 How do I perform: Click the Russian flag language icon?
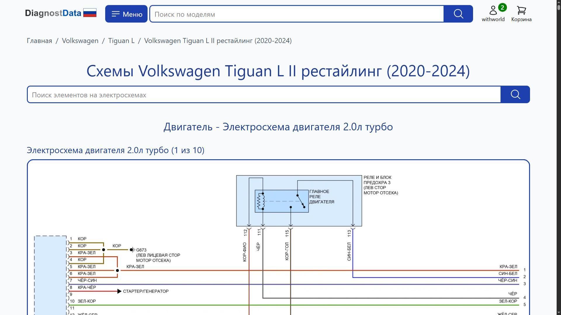(x=90, y=13)
